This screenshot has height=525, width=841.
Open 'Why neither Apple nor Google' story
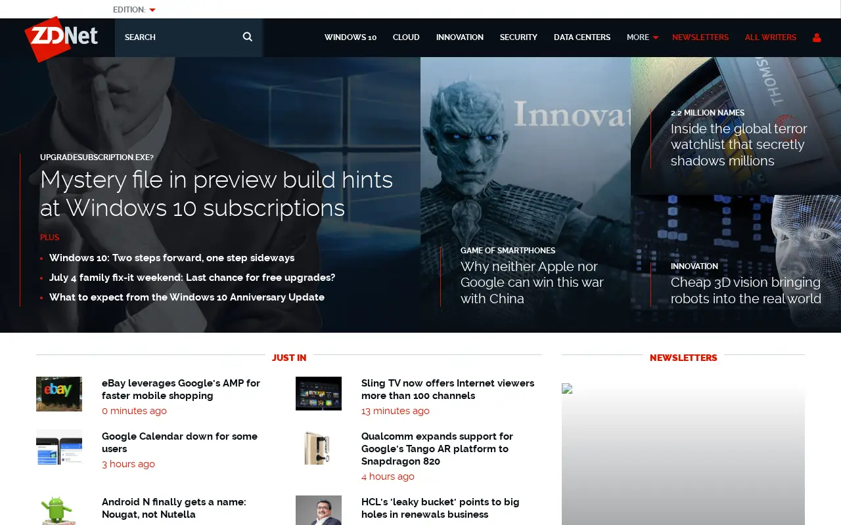(532, 283)
